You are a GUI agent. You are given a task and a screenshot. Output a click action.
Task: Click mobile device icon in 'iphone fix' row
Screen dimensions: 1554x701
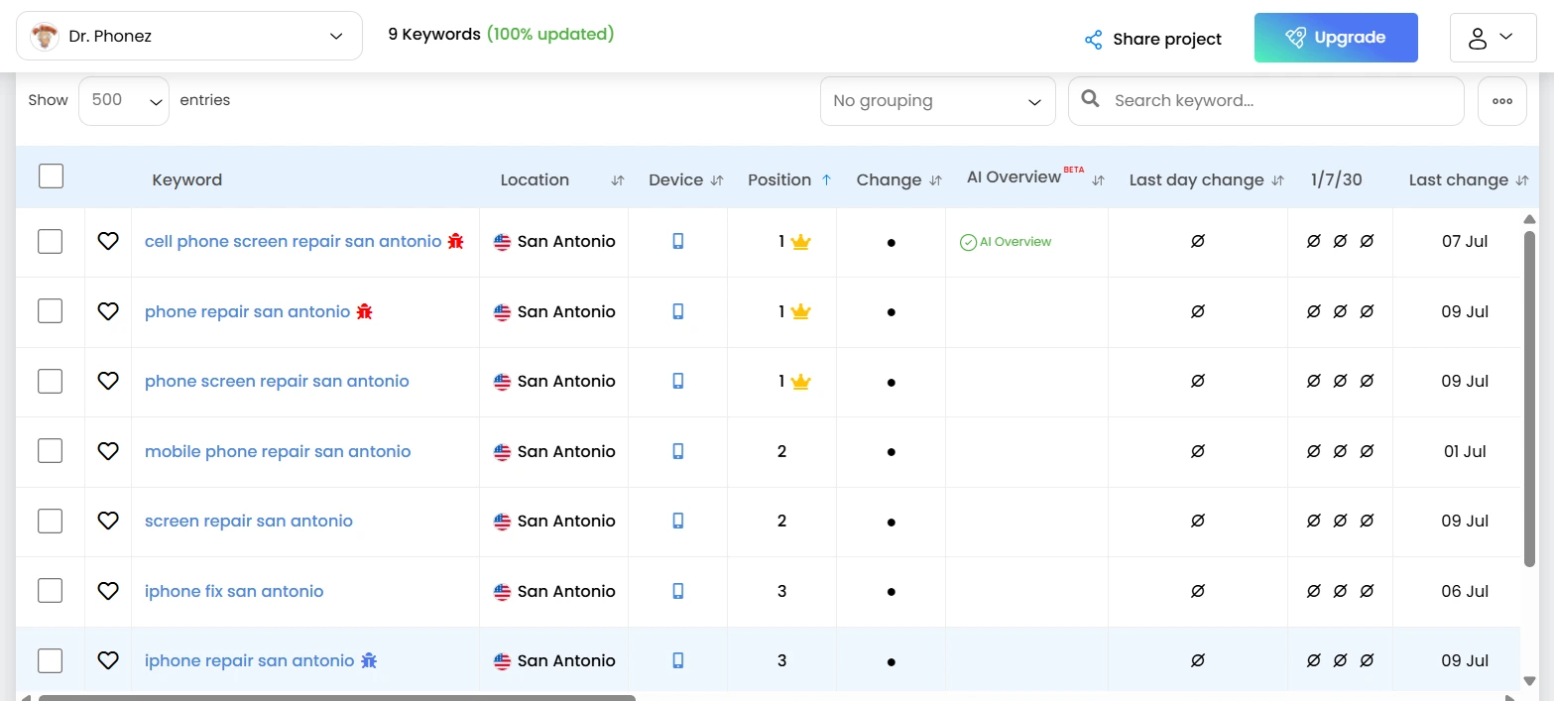coord(678,591)
